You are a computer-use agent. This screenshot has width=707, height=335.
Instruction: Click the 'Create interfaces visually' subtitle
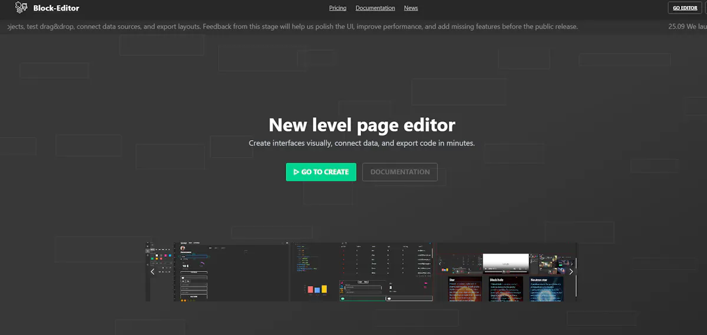pyautogui.click(x=362, y=143)
